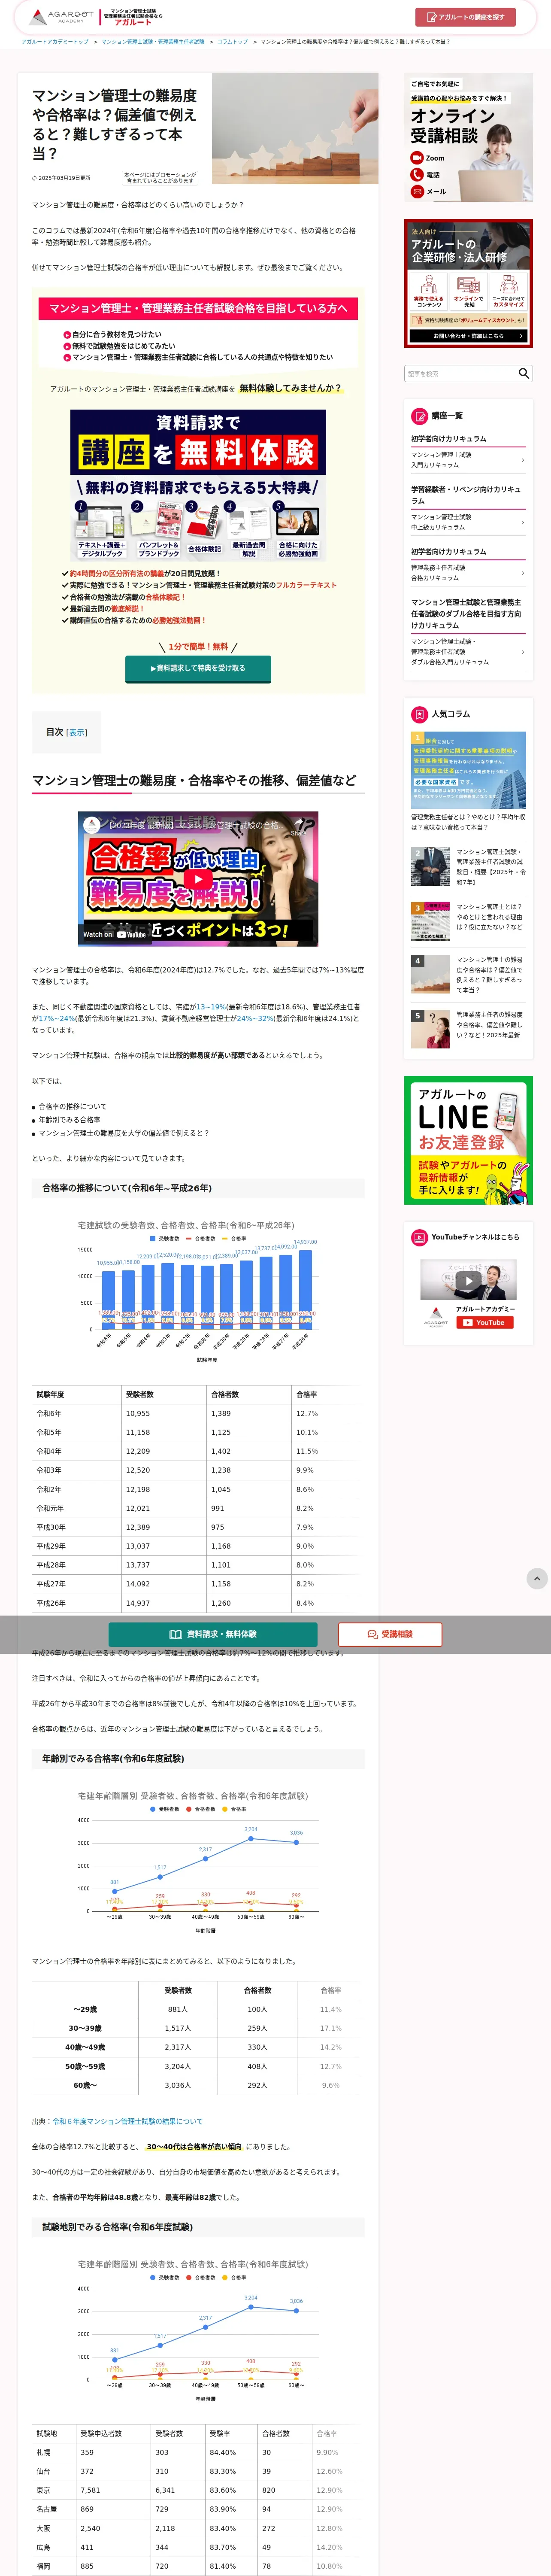The height and width of the screenshot is (2576, 551).
Task: Click the 令和6年 row in yearly table
Action: [x=195, y=1413]
